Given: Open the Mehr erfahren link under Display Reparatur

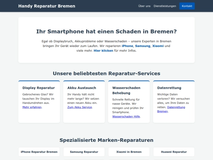Looking at the screenshot, I should point(32,107).
